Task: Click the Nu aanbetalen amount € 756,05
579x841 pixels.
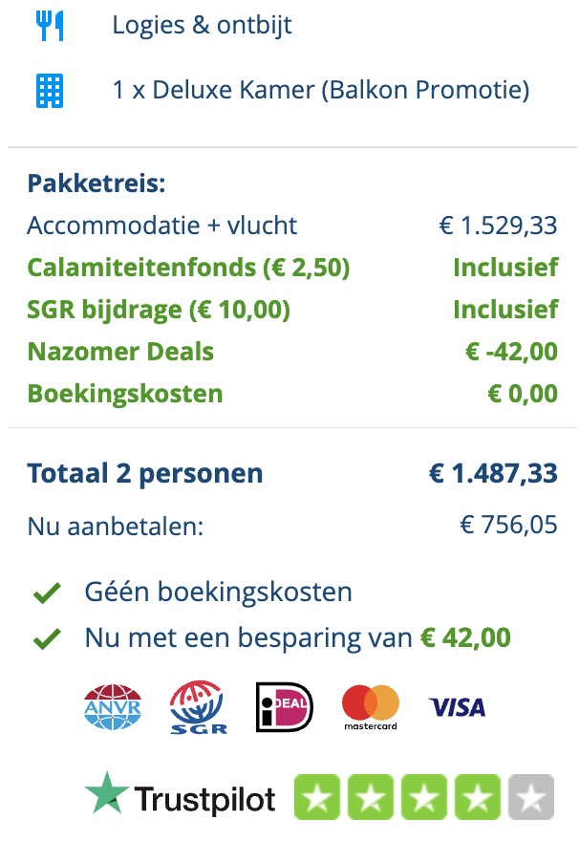Action: pyautogui.click(x=508, y=525)
